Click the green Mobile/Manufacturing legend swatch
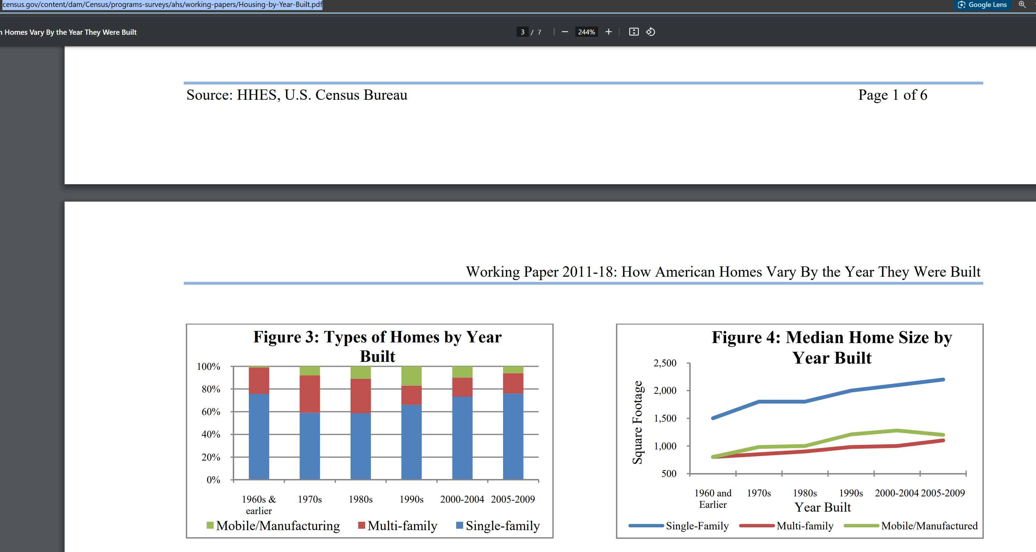 click(210, 525)
